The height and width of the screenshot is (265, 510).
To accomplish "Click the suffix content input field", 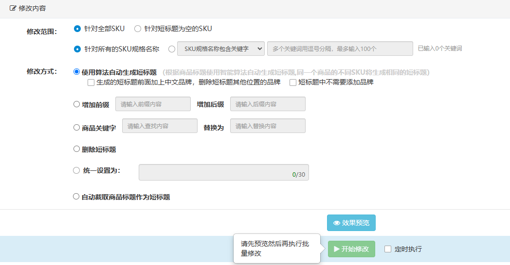I will click(x=268, y=104).
